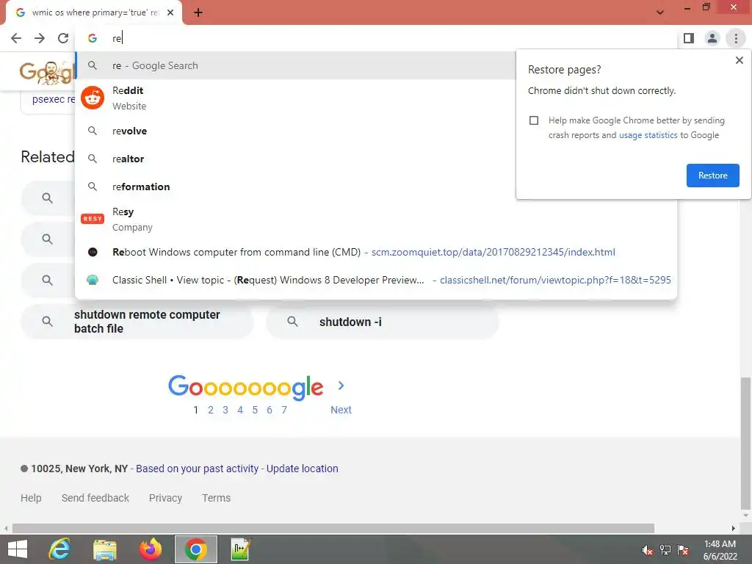
Task: Open the Send feedback footer link
Action: [95, 499]
